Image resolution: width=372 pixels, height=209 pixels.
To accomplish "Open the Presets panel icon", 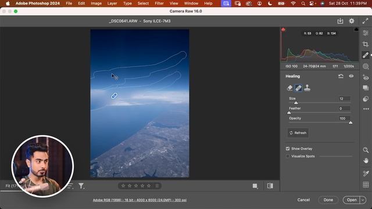I will (366, 99).
